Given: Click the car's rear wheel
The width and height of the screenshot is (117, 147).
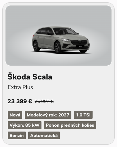Looking at the screenshot, I should coord(36,46).
